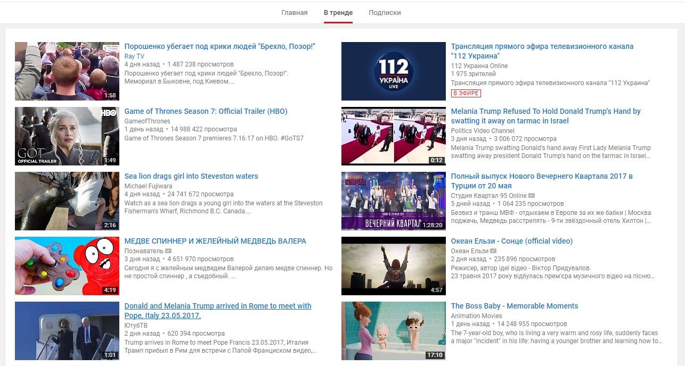Viewport: 685px width, 366px height.
Task: Click the red "В ЭФИРЕ" live badge
Action: (466, 93)
